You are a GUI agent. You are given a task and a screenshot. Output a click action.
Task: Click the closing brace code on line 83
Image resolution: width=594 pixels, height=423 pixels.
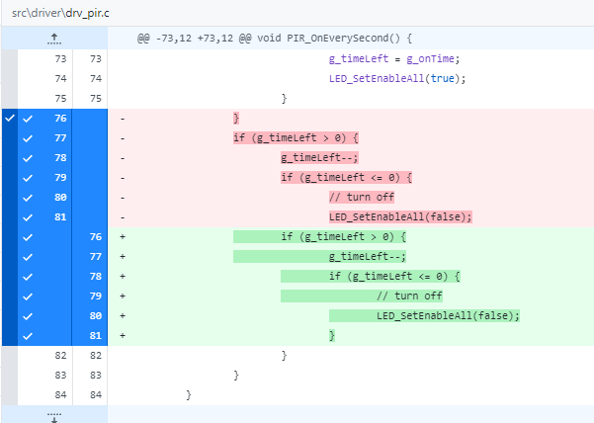tap(236, 375)
